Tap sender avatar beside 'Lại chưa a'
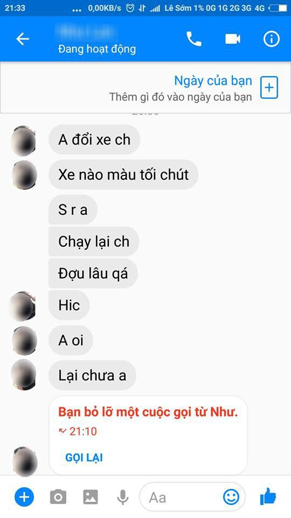This screenshot has height=518, width=291. click(x=24, y=375)
